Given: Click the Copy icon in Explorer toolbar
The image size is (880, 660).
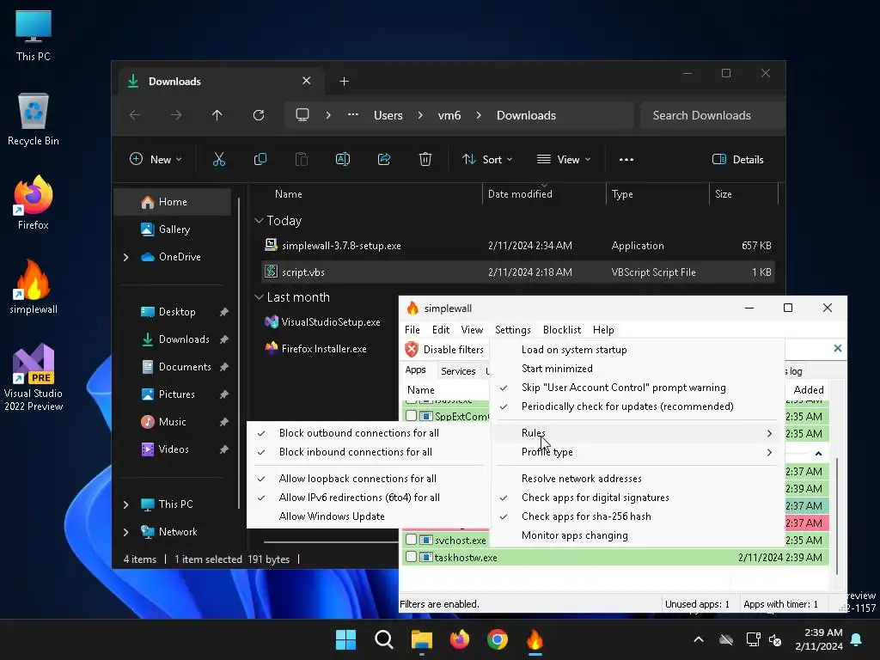Looking at the screenshot, I should point(260,159).
